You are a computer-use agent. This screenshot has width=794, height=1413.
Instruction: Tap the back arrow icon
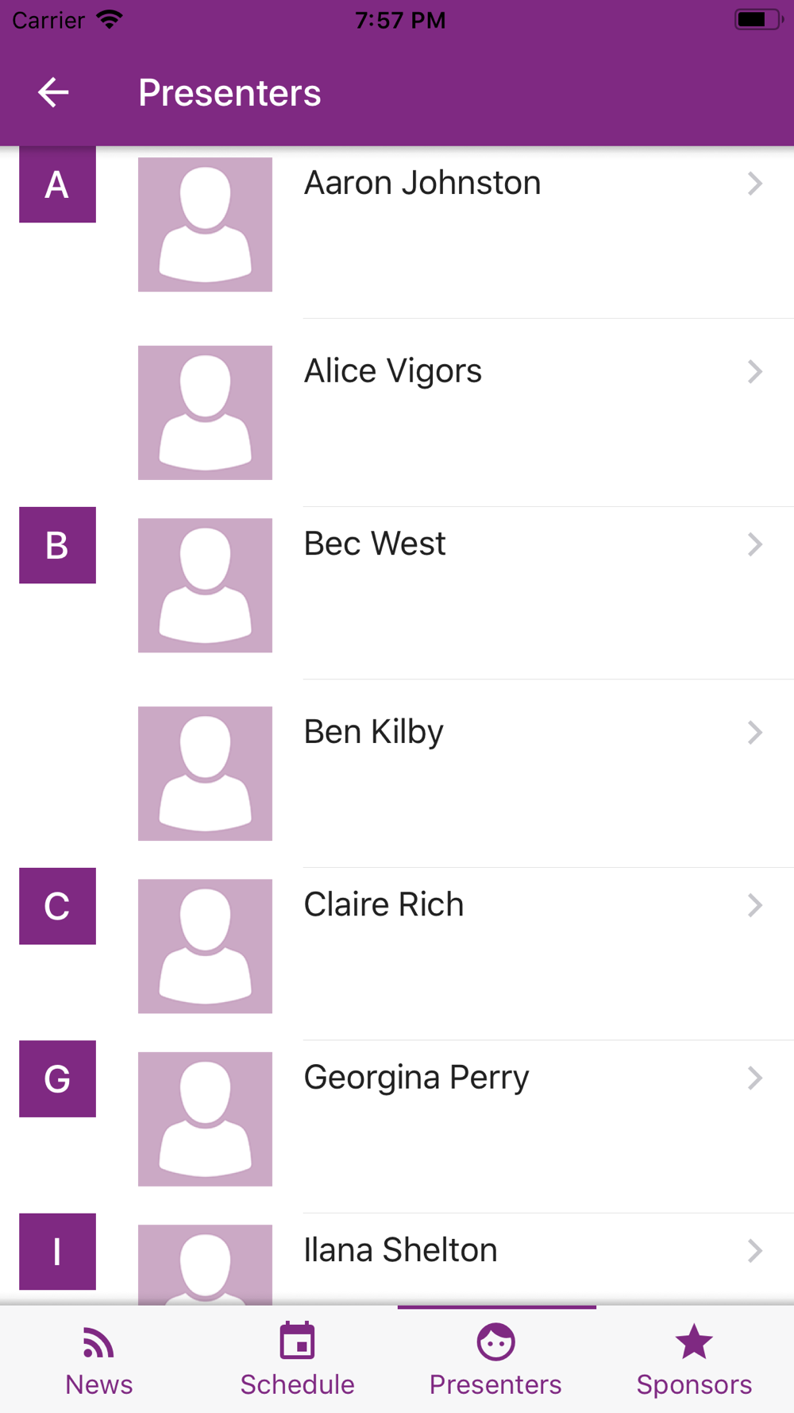coord(53,92)
